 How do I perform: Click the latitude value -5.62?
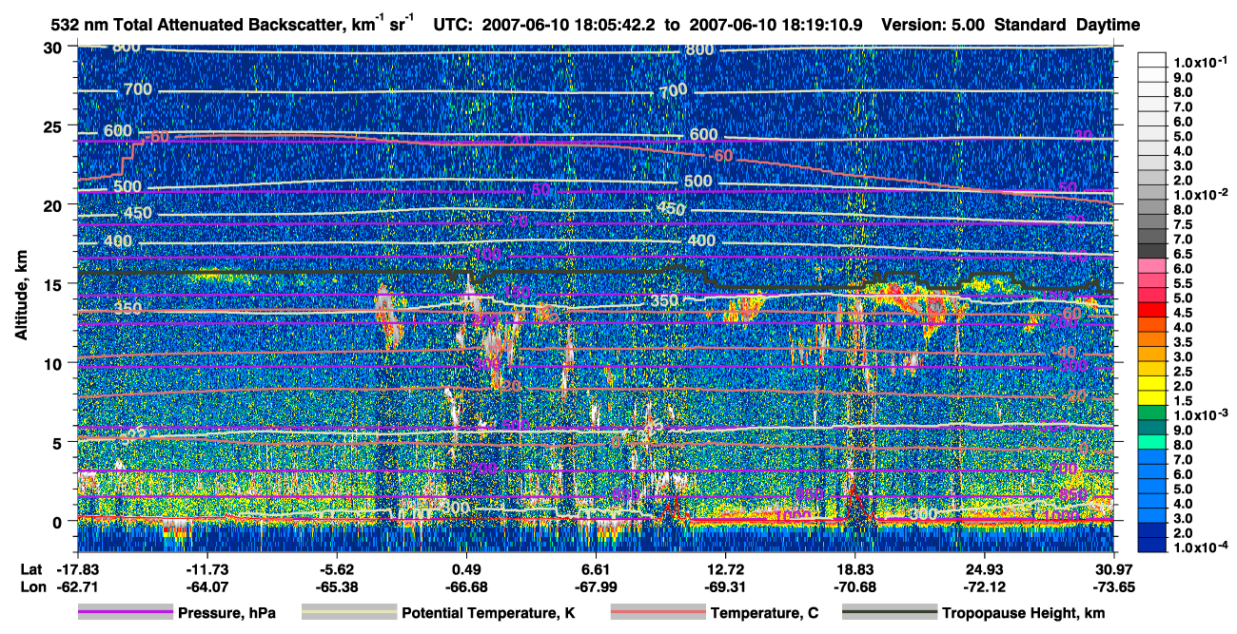pos(337,569)
